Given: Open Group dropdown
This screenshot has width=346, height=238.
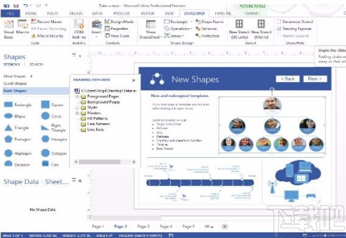Looking at the screenshot, I should [x=174, y=36].
